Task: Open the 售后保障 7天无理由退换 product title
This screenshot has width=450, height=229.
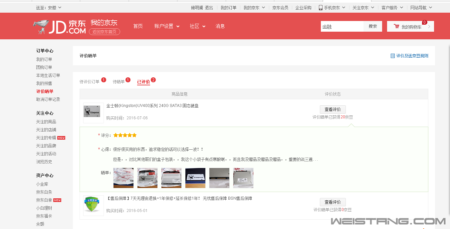Action: click(x=179, y=199)
